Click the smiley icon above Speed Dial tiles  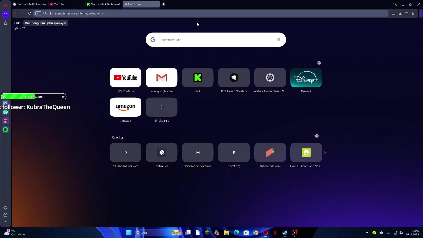pyautogui.click(x=319, y=63)
